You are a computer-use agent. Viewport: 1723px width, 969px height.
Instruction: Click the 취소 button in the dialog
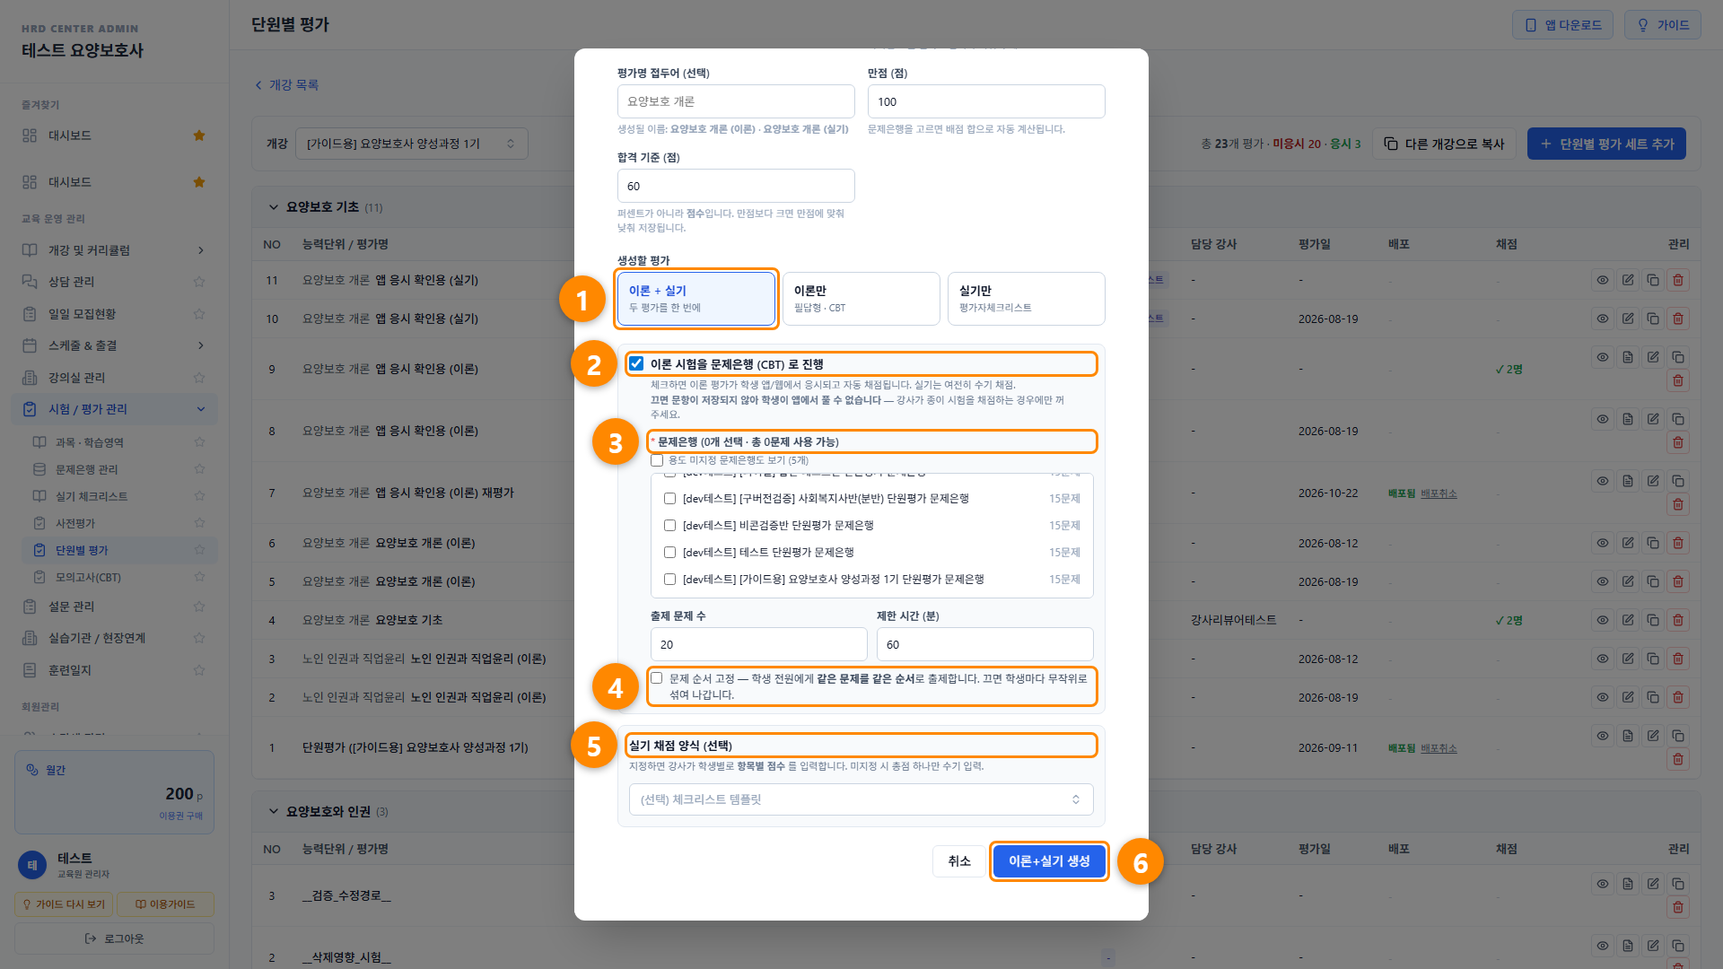pos(959,861)
